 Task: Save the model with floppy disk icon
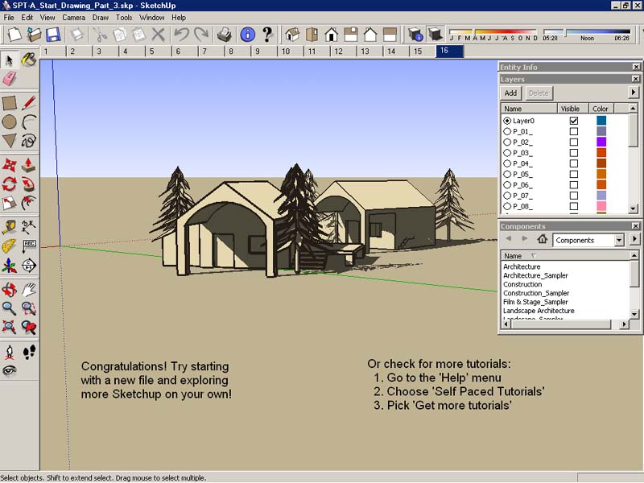(x=53, y=35)
